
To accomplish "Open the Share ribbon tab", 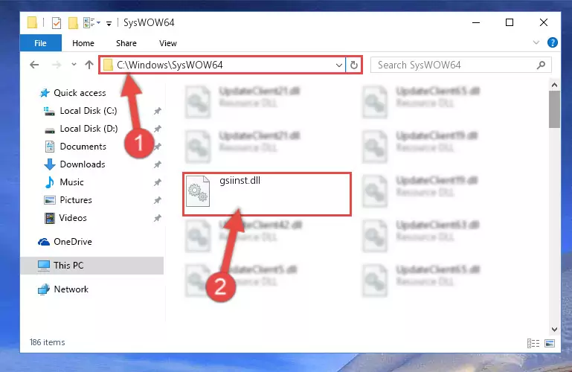I will [x=126, y=43].
